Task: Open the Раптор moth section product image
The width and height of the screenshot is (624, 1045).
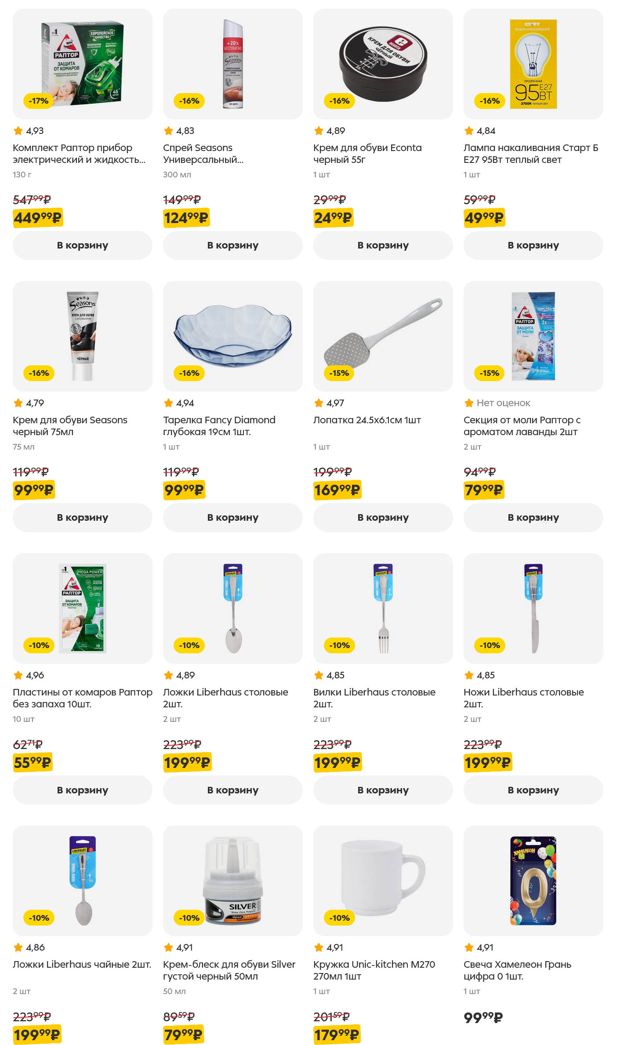Action: coord(533,336)
